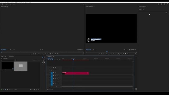Open the Window menu
This screenshot has height=95, width=169.
26,2
